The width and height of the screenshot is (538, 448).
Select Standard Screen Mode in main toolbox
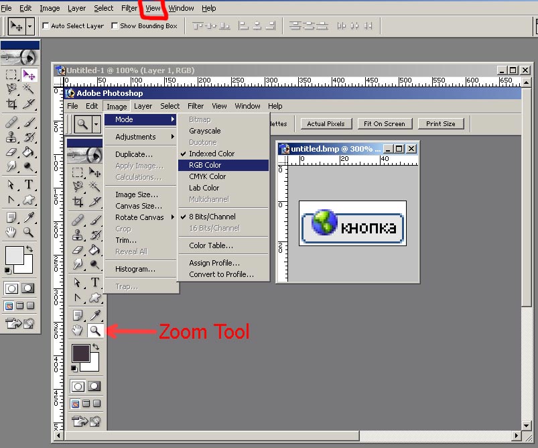click(9, 306)
